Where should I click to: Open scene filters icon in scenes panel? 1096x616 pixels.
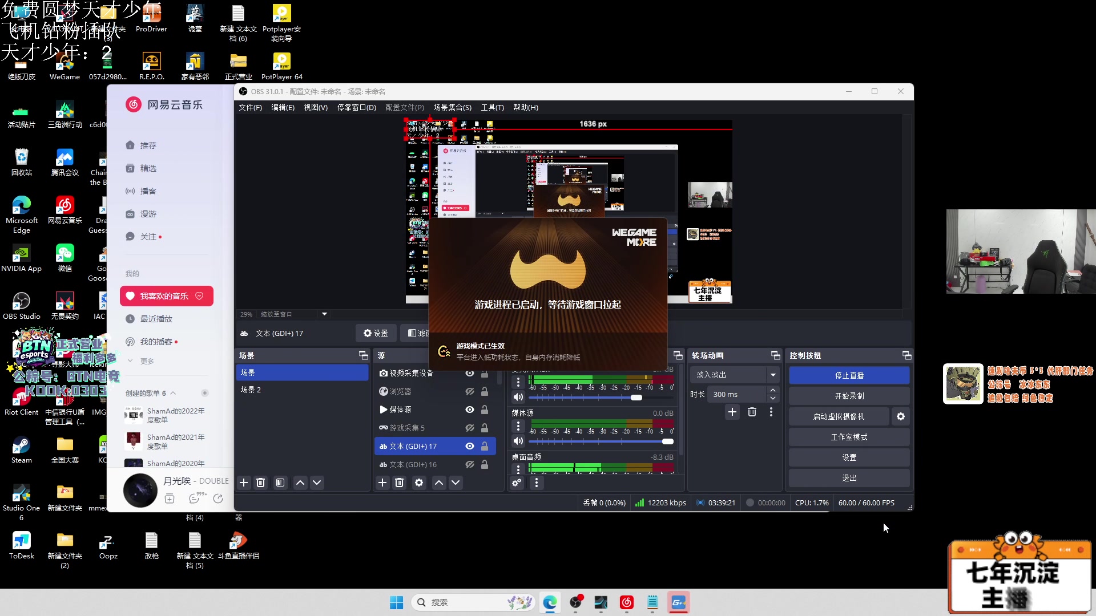pos(280,483)
